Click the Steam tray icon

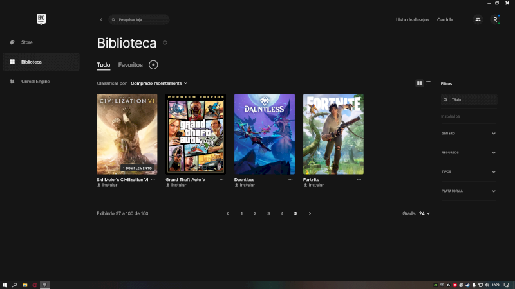pos(468,285)
